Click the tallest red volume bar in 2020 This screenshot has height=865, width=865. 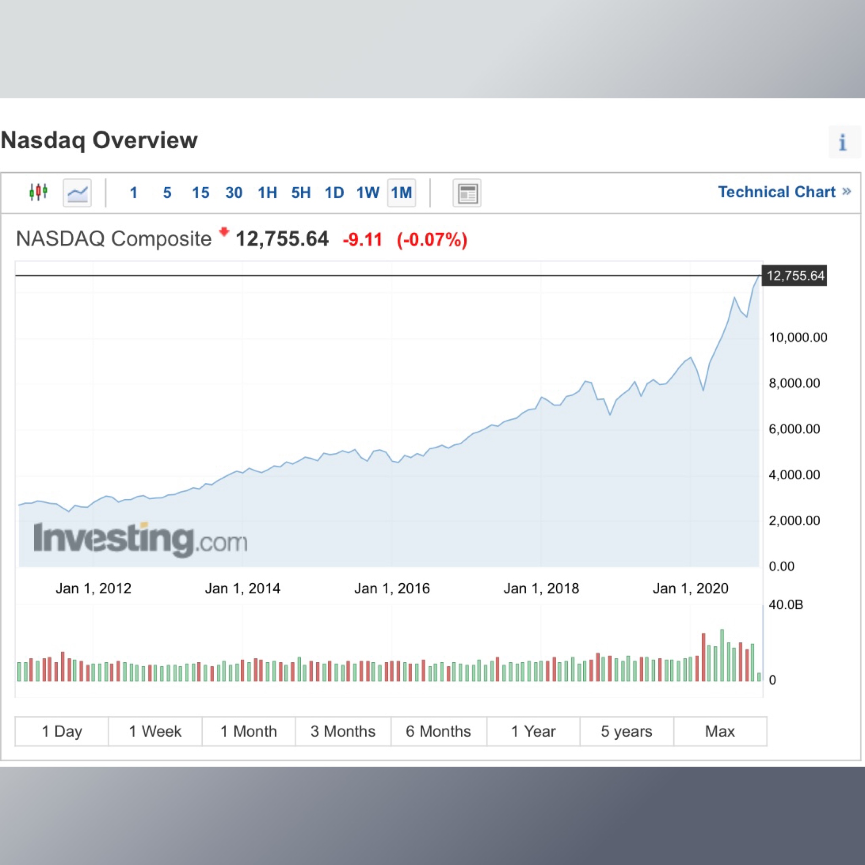703,657
